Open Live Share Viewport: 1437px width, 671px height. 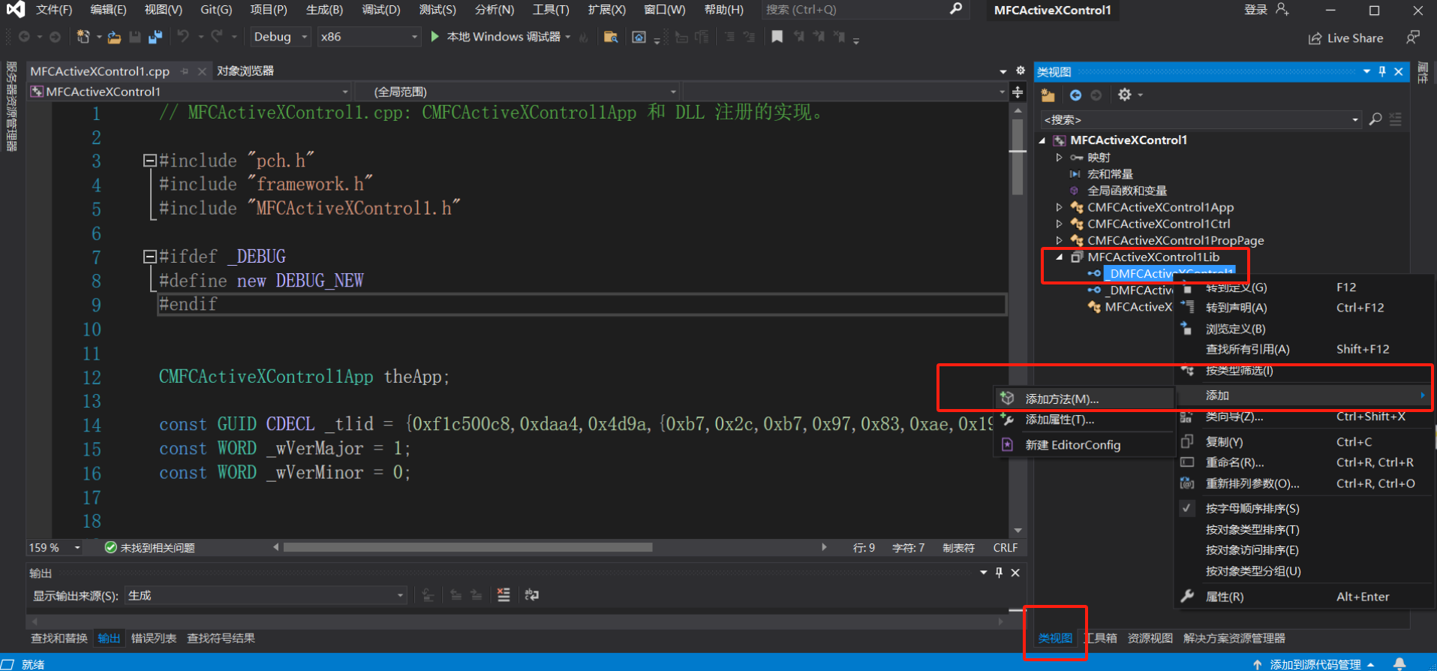pos(1345,38)
